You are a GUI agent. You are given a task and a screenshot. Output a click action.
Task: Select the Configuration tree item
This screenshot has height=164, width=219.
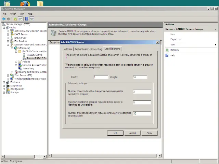click(17, 89)
